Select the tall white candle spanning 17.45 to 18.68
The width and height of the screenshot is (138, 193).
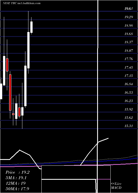pos(28,50)
